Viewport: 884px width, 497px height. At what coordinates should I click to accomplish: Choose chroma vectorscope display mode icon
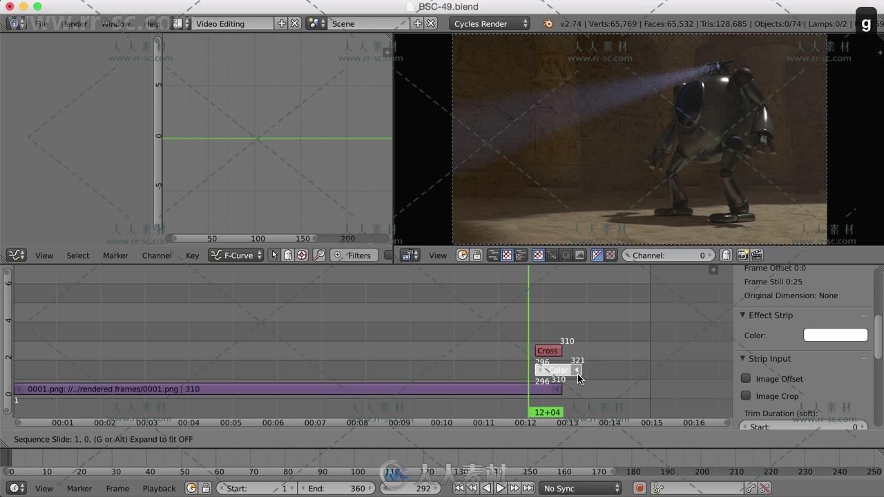pos(566,255)
